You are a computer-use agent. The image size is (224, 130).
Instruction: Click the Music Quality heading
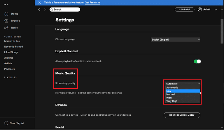(x=65, y=73)
